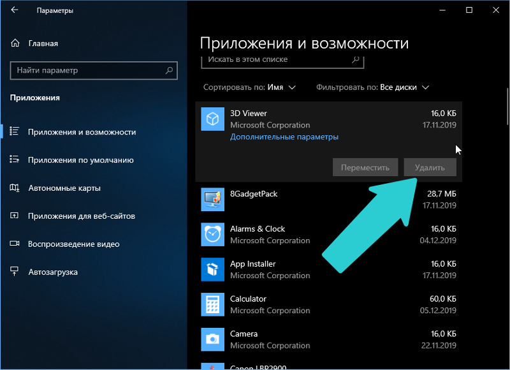Click the chevron next to Имя
Image resolution: width=510 pixels, height=370 pixels.
tap(292, 87)
